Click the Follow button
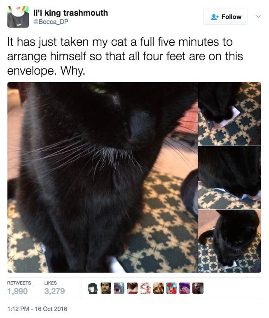Viewport: 269px width, 318px height. 225,16
